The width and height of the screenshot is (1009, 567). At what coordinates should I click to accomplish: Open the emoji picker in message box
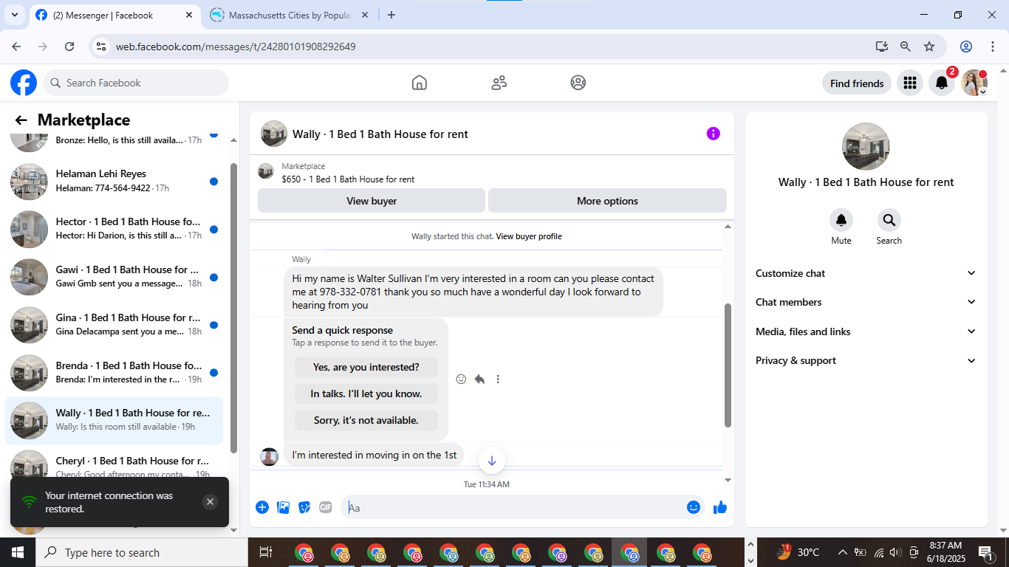pos(693,507)
